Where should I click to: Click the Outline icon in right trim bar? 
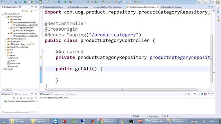[218, 12]
